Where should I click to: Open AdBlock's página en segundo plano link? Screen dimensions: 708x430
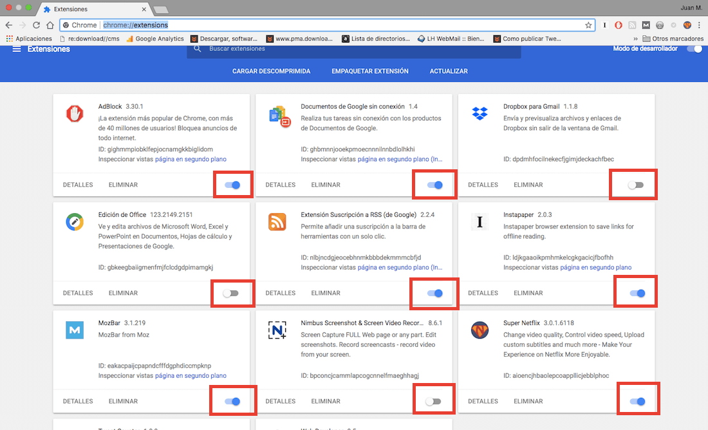coord(191,160)
